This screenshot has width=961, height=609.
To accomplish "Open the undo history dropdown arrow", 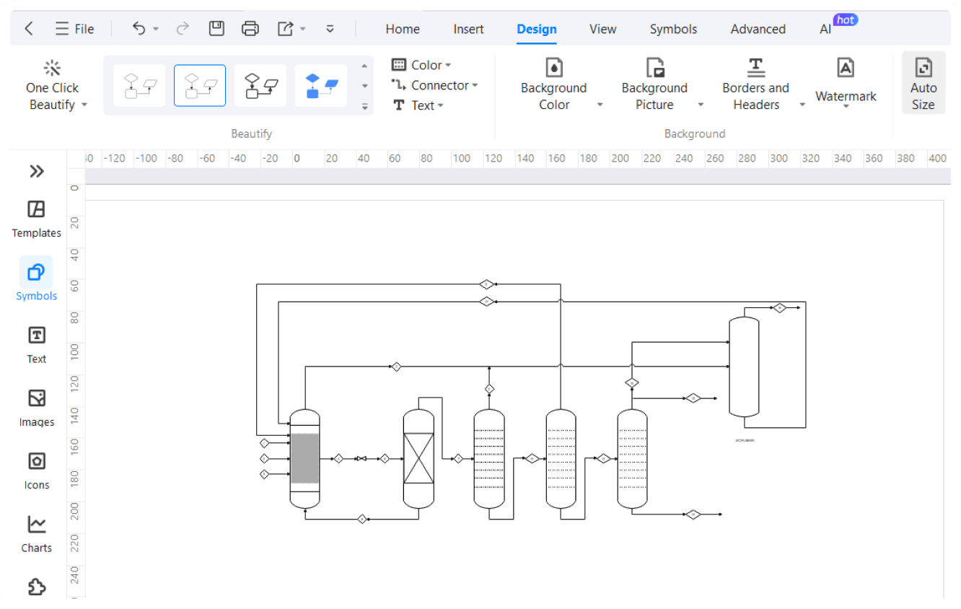I will pos(156,30).
